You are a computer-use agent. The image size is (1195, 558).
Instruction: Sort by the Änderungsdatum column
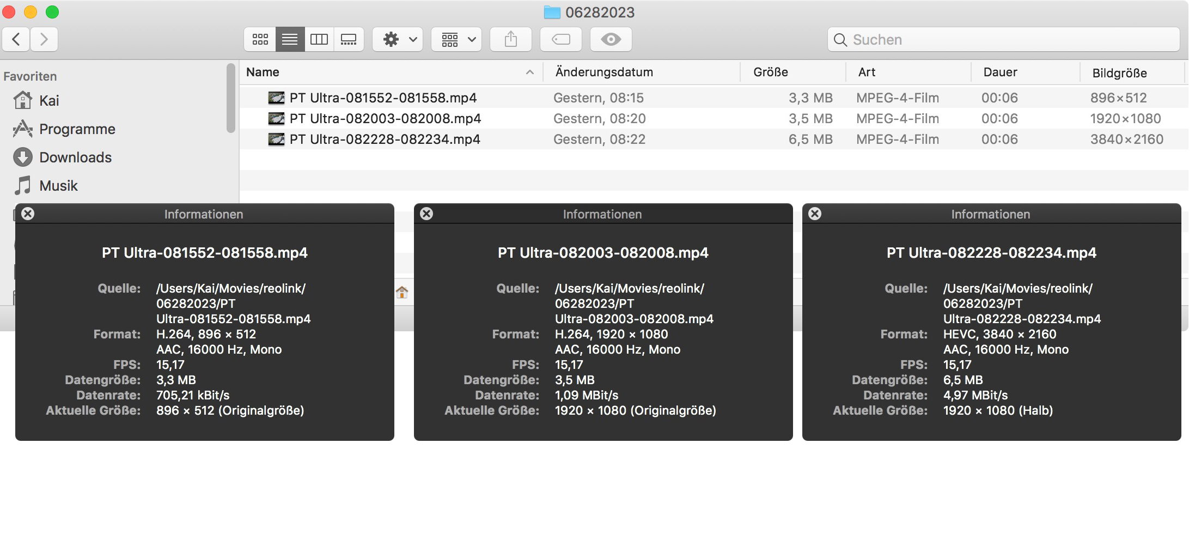604,72
